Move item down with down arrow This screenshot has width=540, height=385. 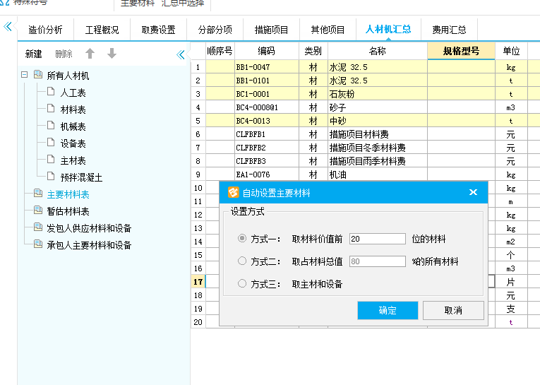point(112,54)
